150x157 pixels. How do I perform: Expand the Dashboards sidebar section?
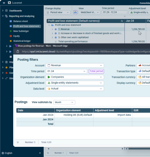click(3, 11)
